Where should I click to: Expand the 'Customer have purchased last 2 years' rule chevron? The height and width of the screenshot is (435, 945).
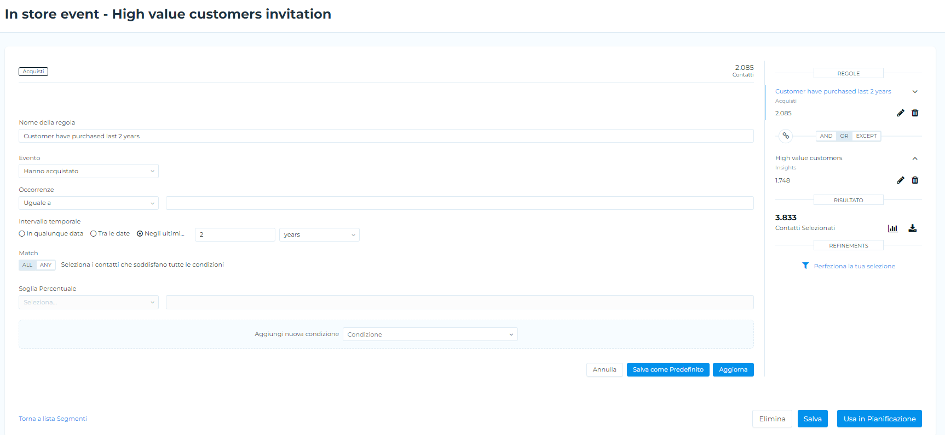(915, 92)
